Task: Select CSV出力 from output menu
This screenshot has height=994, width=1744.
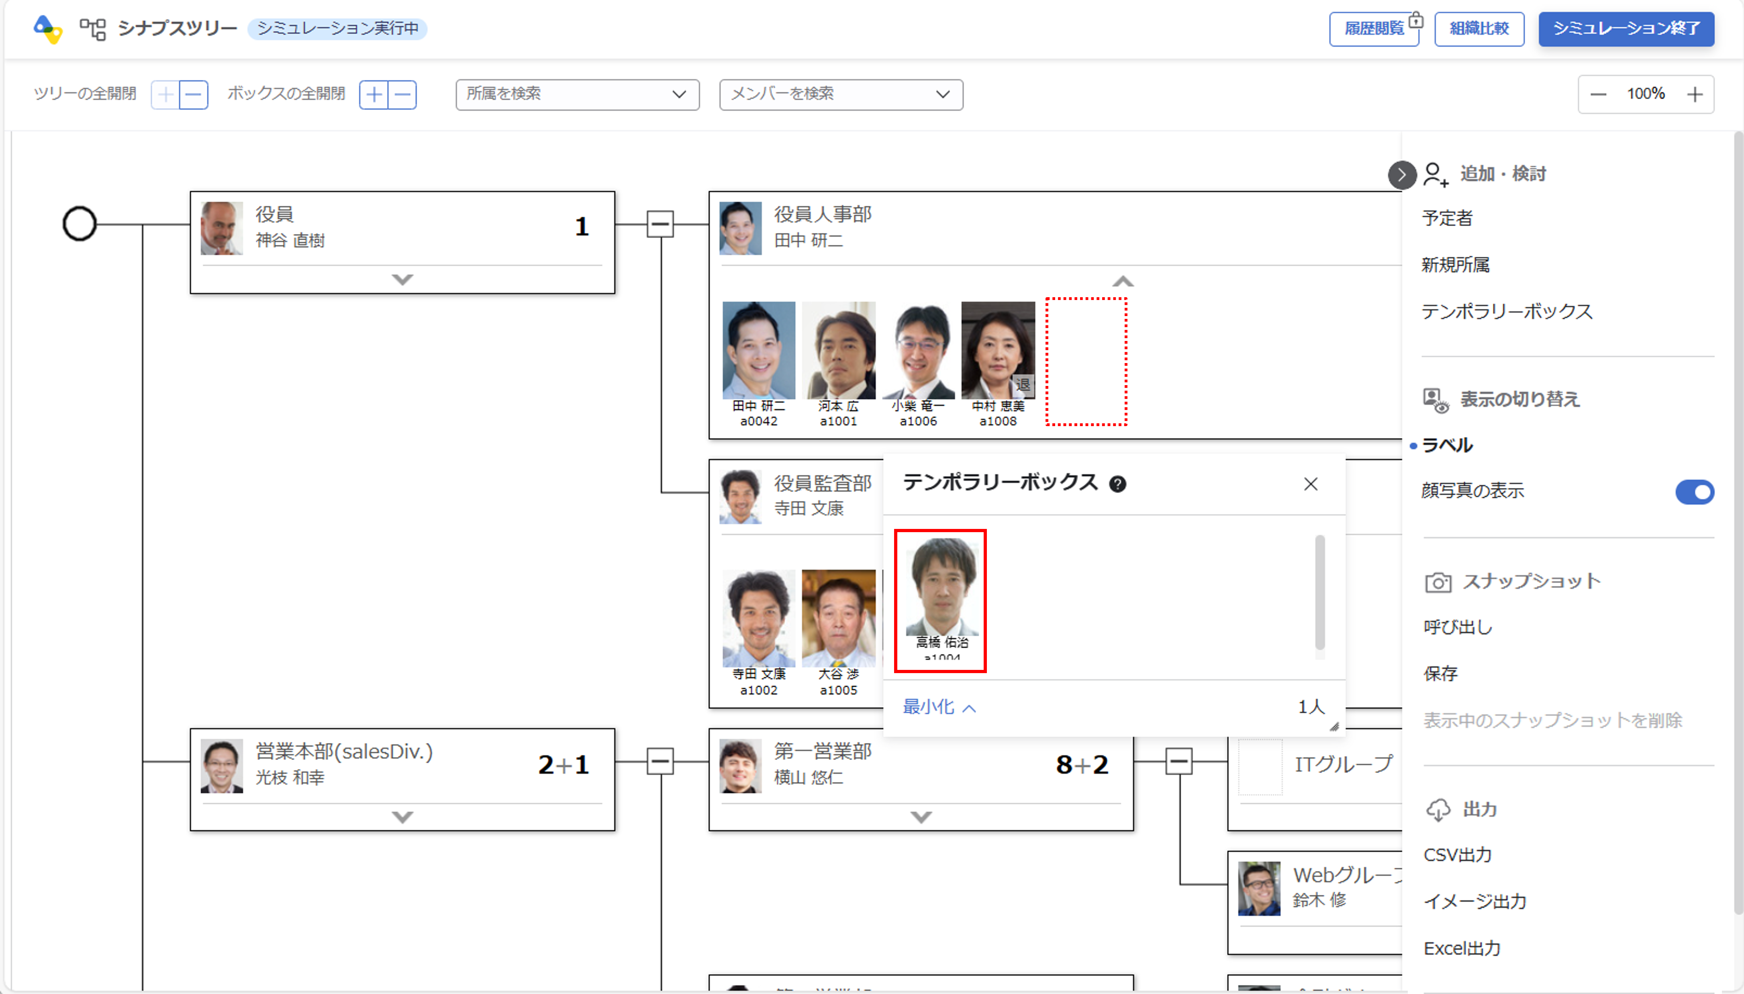Action: [1457, 855]
